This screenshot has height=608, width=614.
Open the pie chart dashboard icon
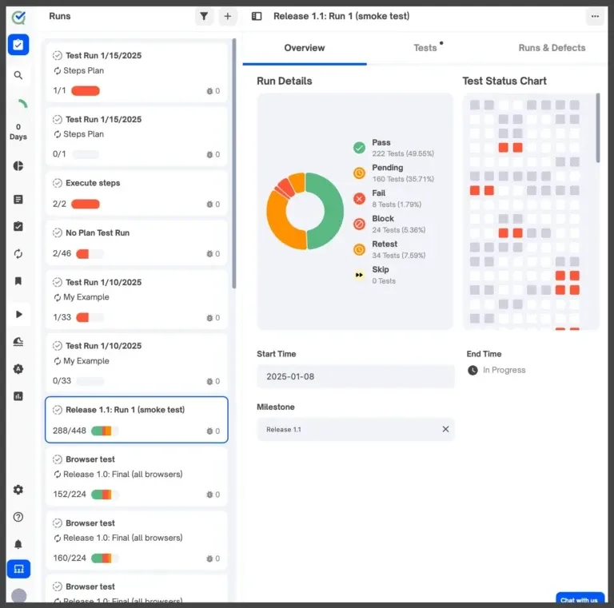pos(18,166)
